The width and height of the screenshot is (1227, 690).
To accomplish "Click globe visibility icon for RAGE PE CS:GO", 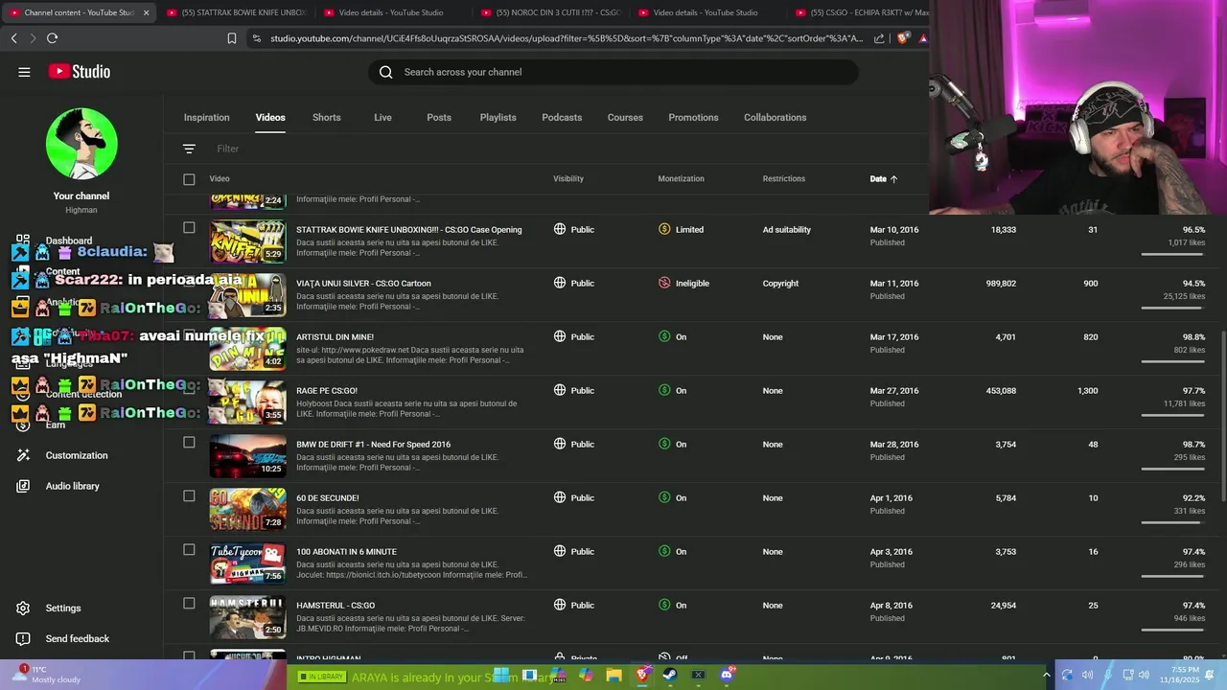I will point(560,390).
